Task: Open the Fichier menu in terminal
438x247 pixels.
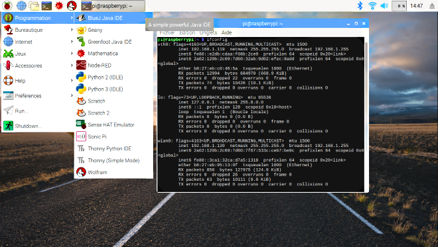Action: pyautogui.click(x=167, y=32)
